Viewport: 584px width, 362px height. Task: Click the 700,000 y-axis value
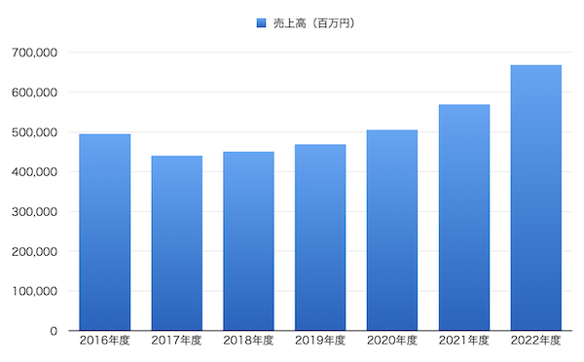35,53
